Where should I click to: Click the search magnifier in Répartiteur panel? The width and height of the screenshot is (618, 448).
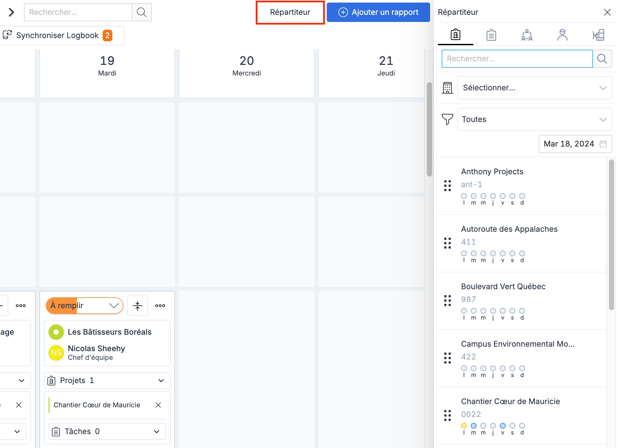602,59
